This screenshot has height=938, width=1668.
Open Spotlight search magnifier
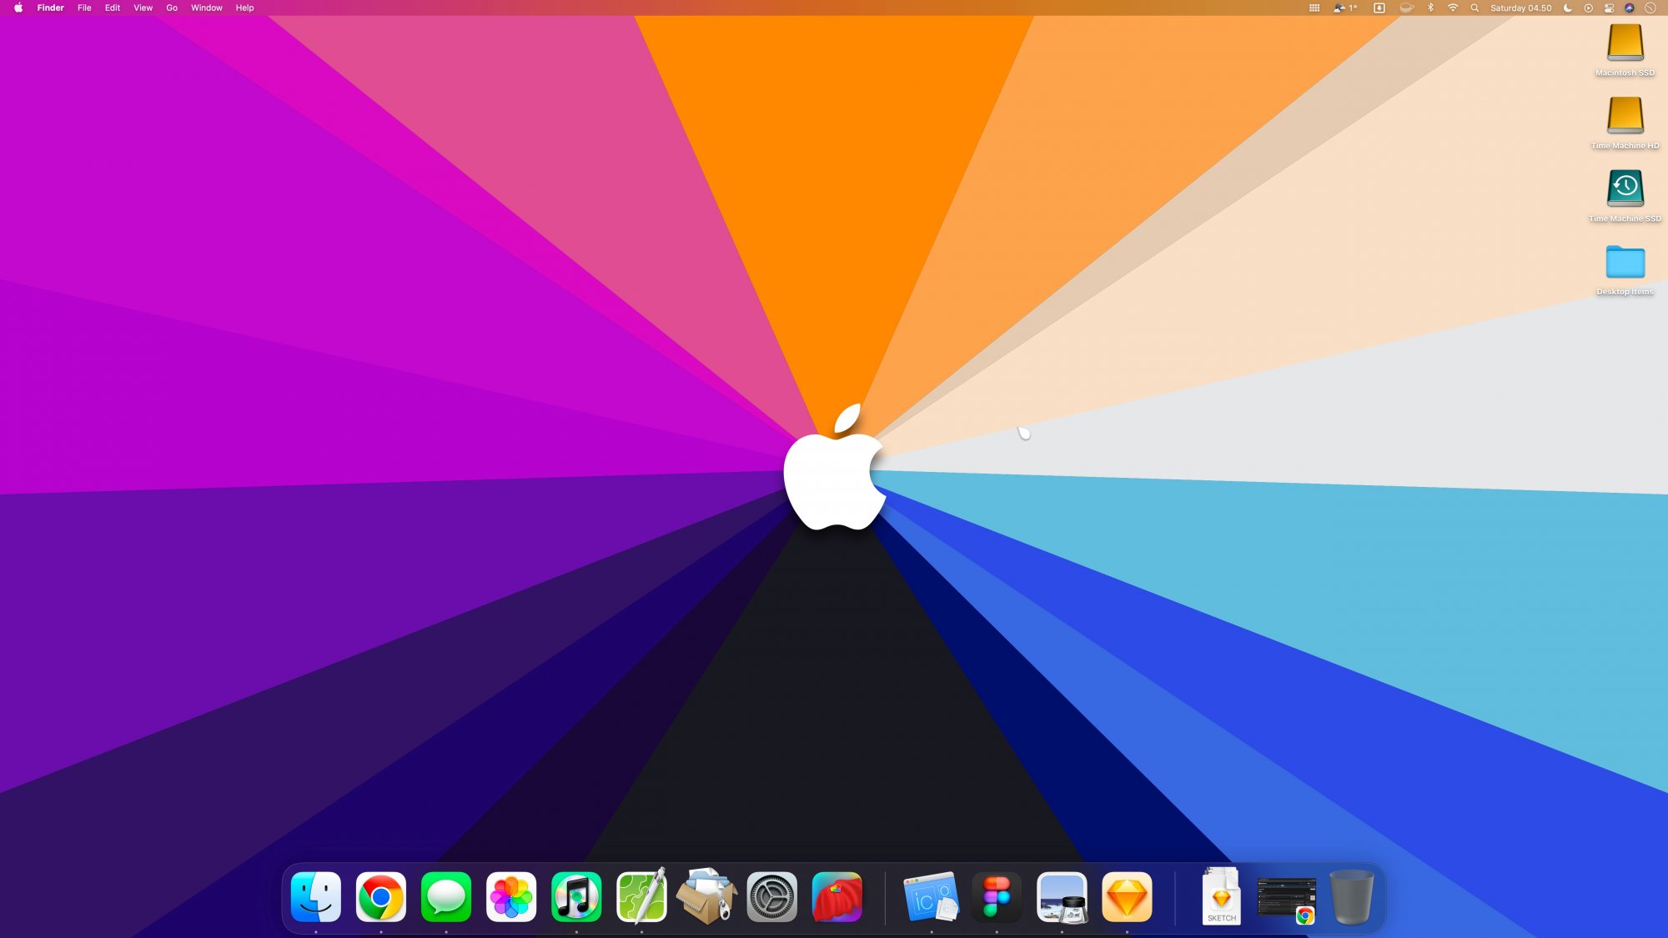1475,8
